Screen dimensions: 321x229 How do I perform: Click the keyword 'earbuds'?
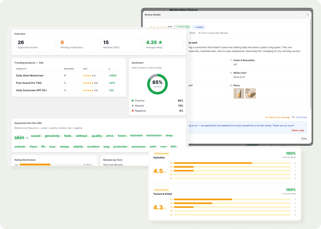coord(20,147)
